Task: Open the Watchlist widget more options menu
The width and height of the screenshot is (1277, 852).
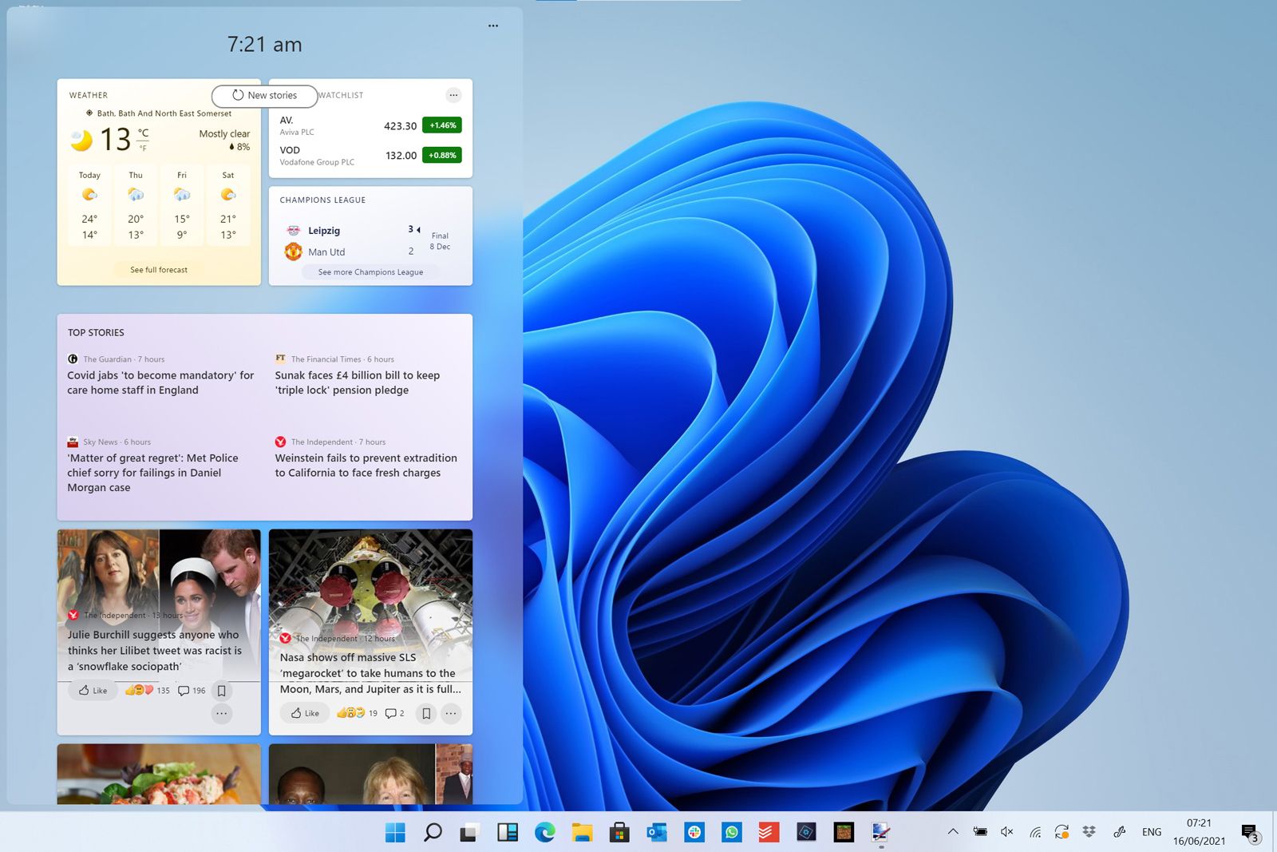Action: 453,94
